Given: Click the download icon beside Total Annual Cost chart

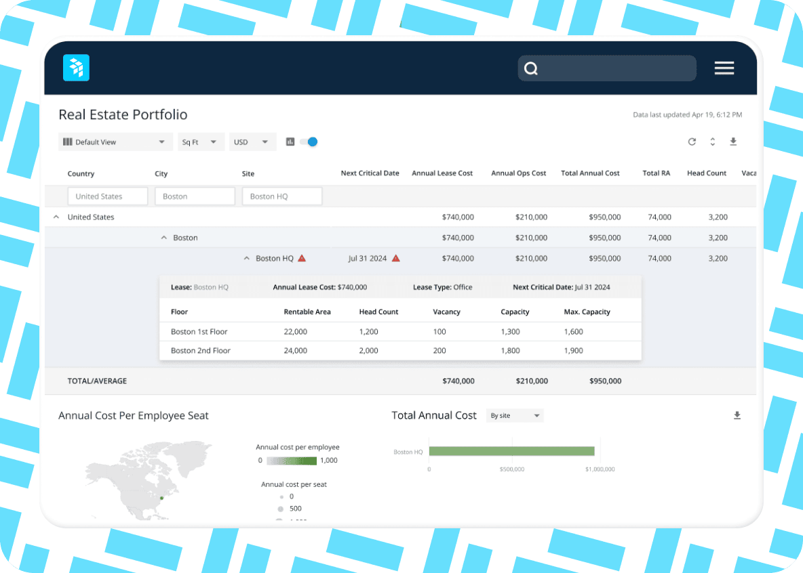Looking at the screenshot, I should tap(737, 415).
